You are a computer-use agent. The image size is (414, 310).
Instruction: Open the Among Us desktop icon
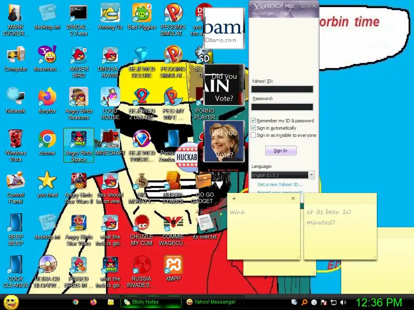(110, 17)
